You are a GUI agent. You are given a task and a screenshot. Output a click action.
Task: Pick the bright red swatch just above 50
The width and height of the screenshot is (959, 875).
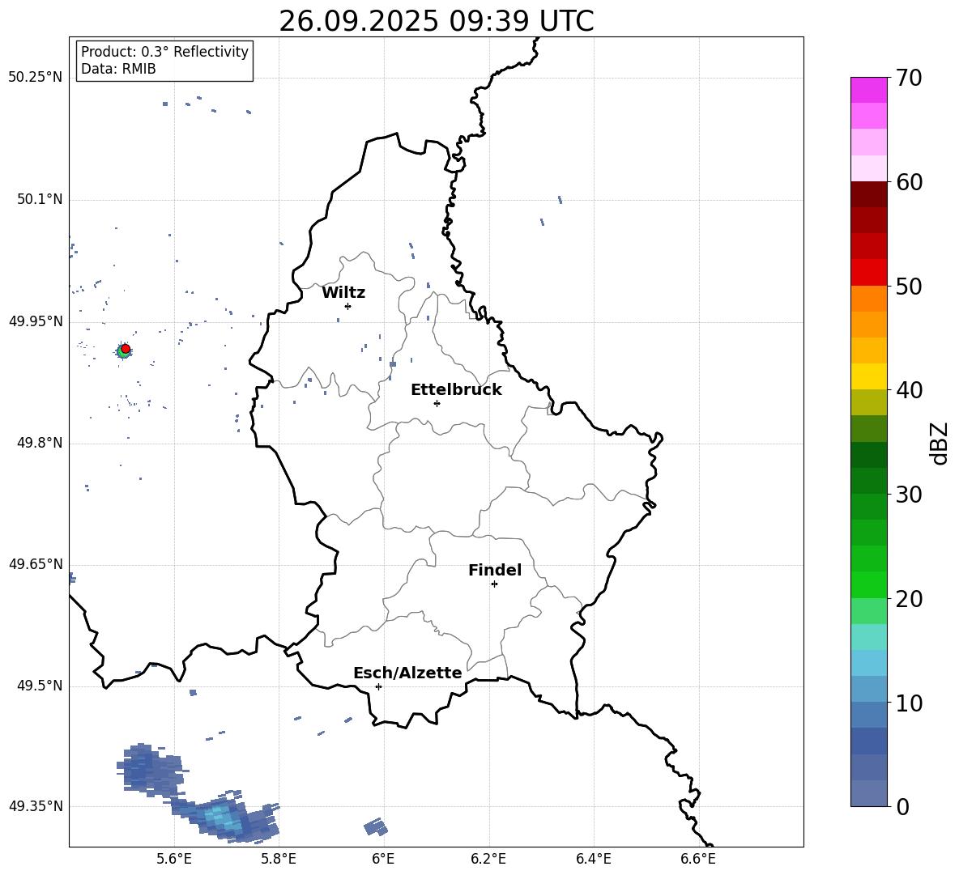[869, 273]
